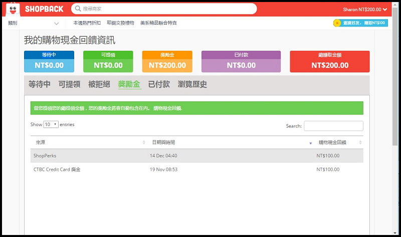Switch to the 可提領 tab
Image resolution: width=401 pixels, height=237 pixels.
(69, 84)
